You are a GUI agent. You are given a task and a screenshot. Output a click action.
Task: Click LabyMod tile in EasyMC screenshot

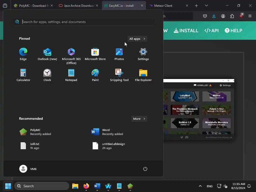[185, 96]
